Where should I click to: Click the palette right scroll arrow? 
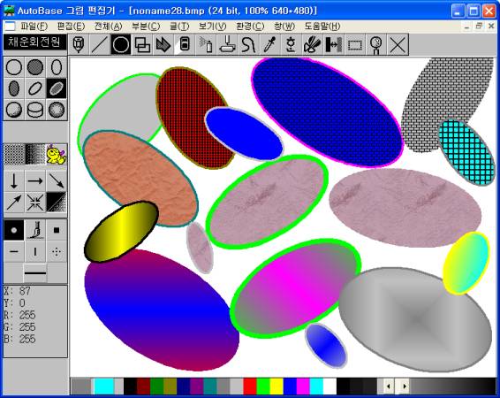pos(405,387)
